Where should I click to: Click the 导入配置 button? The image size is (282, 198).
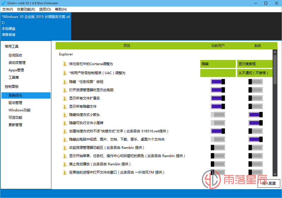pyautogui.click(x=269, y=183)
